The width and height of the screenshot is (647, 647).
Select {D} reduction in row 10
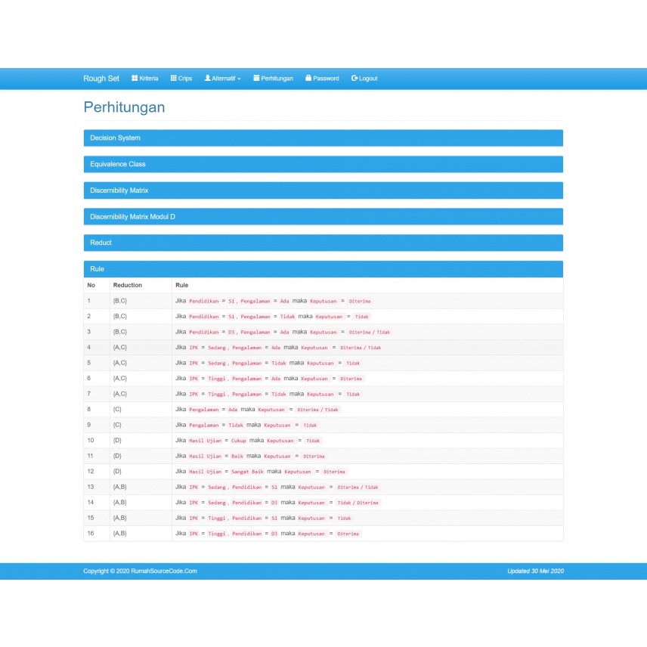pos(117,440)
